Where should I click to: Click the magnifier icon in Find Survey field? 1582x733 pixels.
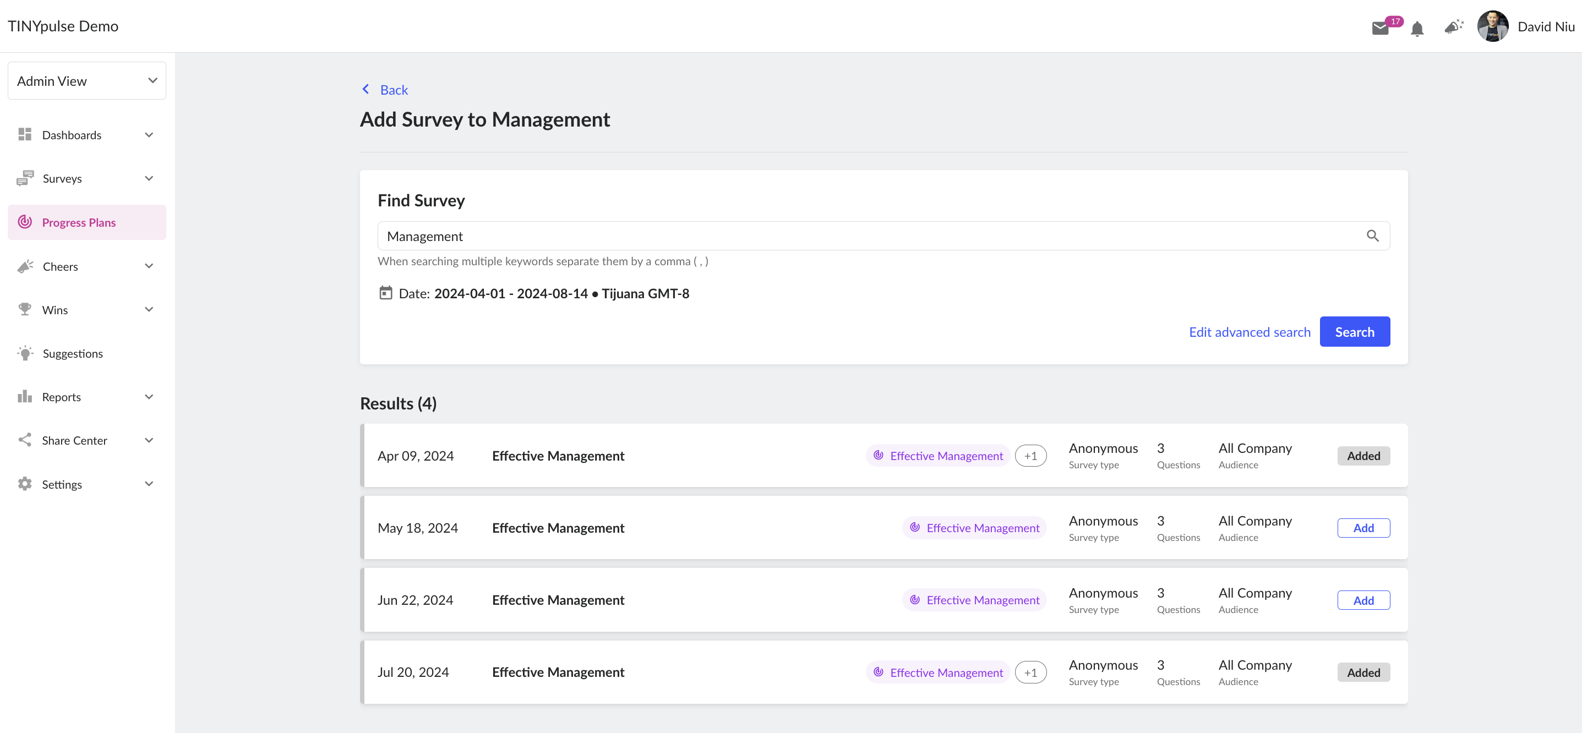click(x=1373, y=236)
